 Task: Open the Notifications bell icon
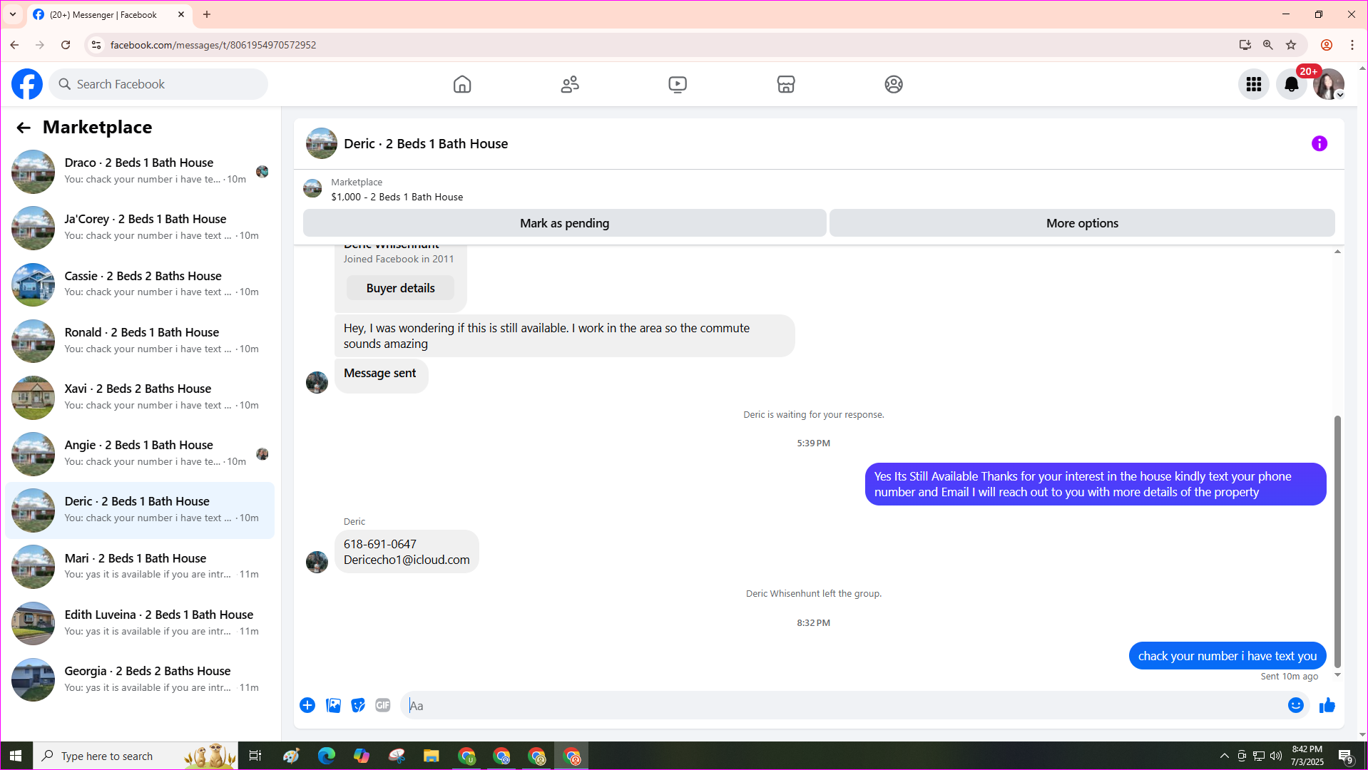[x=1292, y=84]
